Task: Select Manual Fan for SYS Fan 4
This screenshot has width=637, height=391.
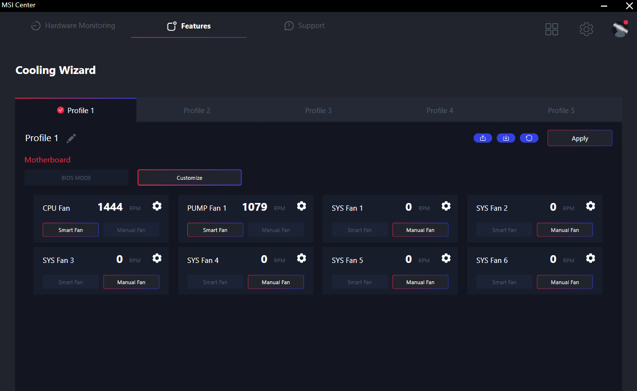Action: tap(276, 282)
